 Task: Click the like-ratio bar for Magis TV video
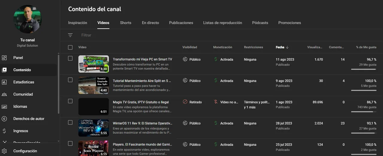(x=364, y=112)
